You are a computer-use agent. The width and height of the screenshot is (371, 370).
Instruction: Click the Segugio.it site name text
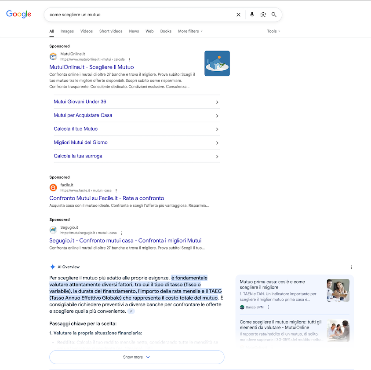[x=69, y=227]
